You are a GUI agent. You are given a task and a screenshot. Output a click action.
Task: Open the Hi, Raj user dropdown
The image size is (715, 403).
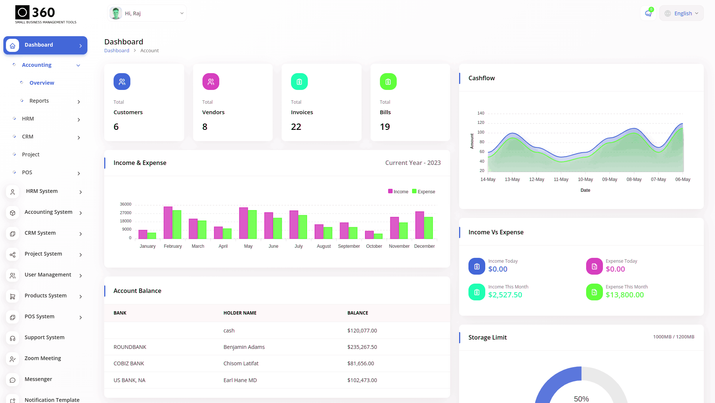click(x=147, y=13)
